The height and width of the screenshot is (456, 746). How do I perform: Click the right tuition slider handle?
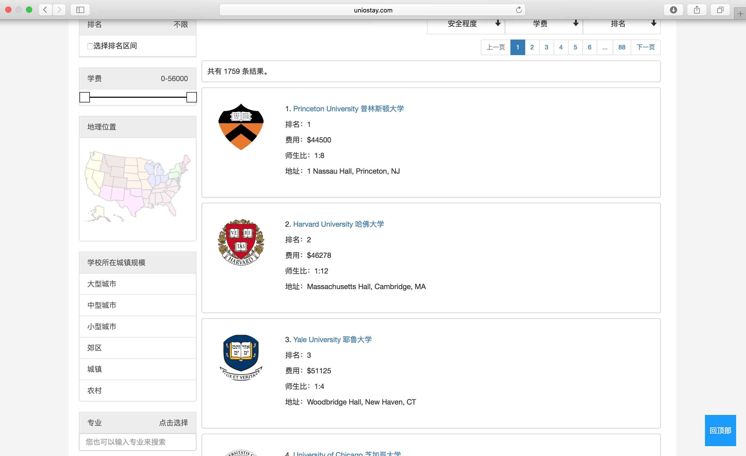(191, 97)
